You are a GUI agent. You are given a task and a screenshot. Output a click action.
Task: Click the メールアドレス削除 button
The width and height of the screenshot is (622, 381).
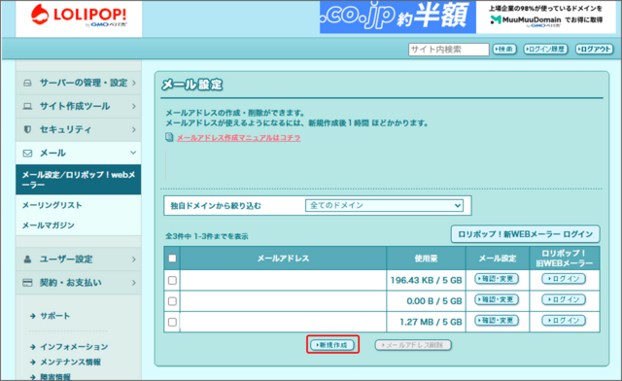413,345
